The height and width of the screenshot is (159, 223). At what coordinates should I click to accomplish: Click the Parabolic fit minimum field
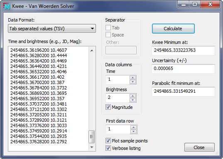(x=183, y=92)
